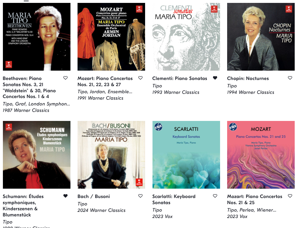Viewport: 305px width, 228px height.
Task: Open the pink Vox Mozart Concertos cover
Action: (x=261, y=155)
